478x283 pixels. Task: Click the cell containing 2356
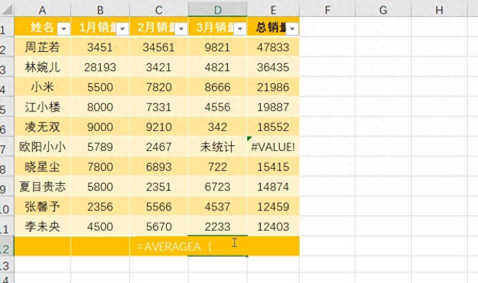tap(100, 207)
